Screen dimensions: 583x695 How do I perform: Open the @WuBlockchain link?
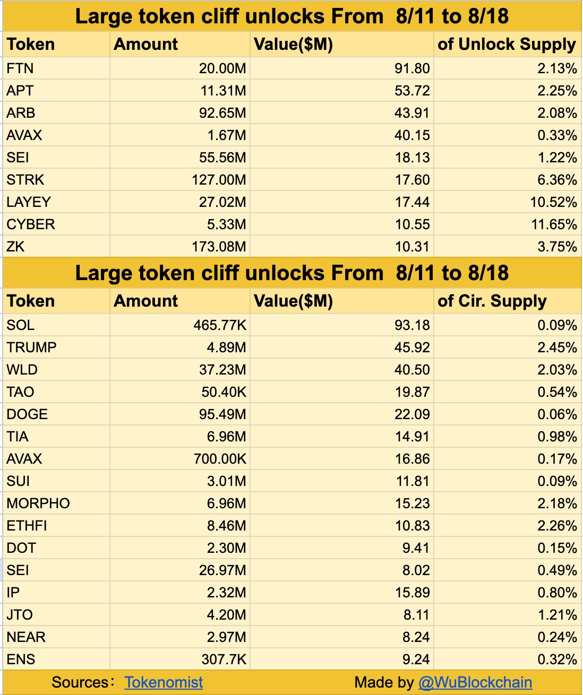point(475,682)
